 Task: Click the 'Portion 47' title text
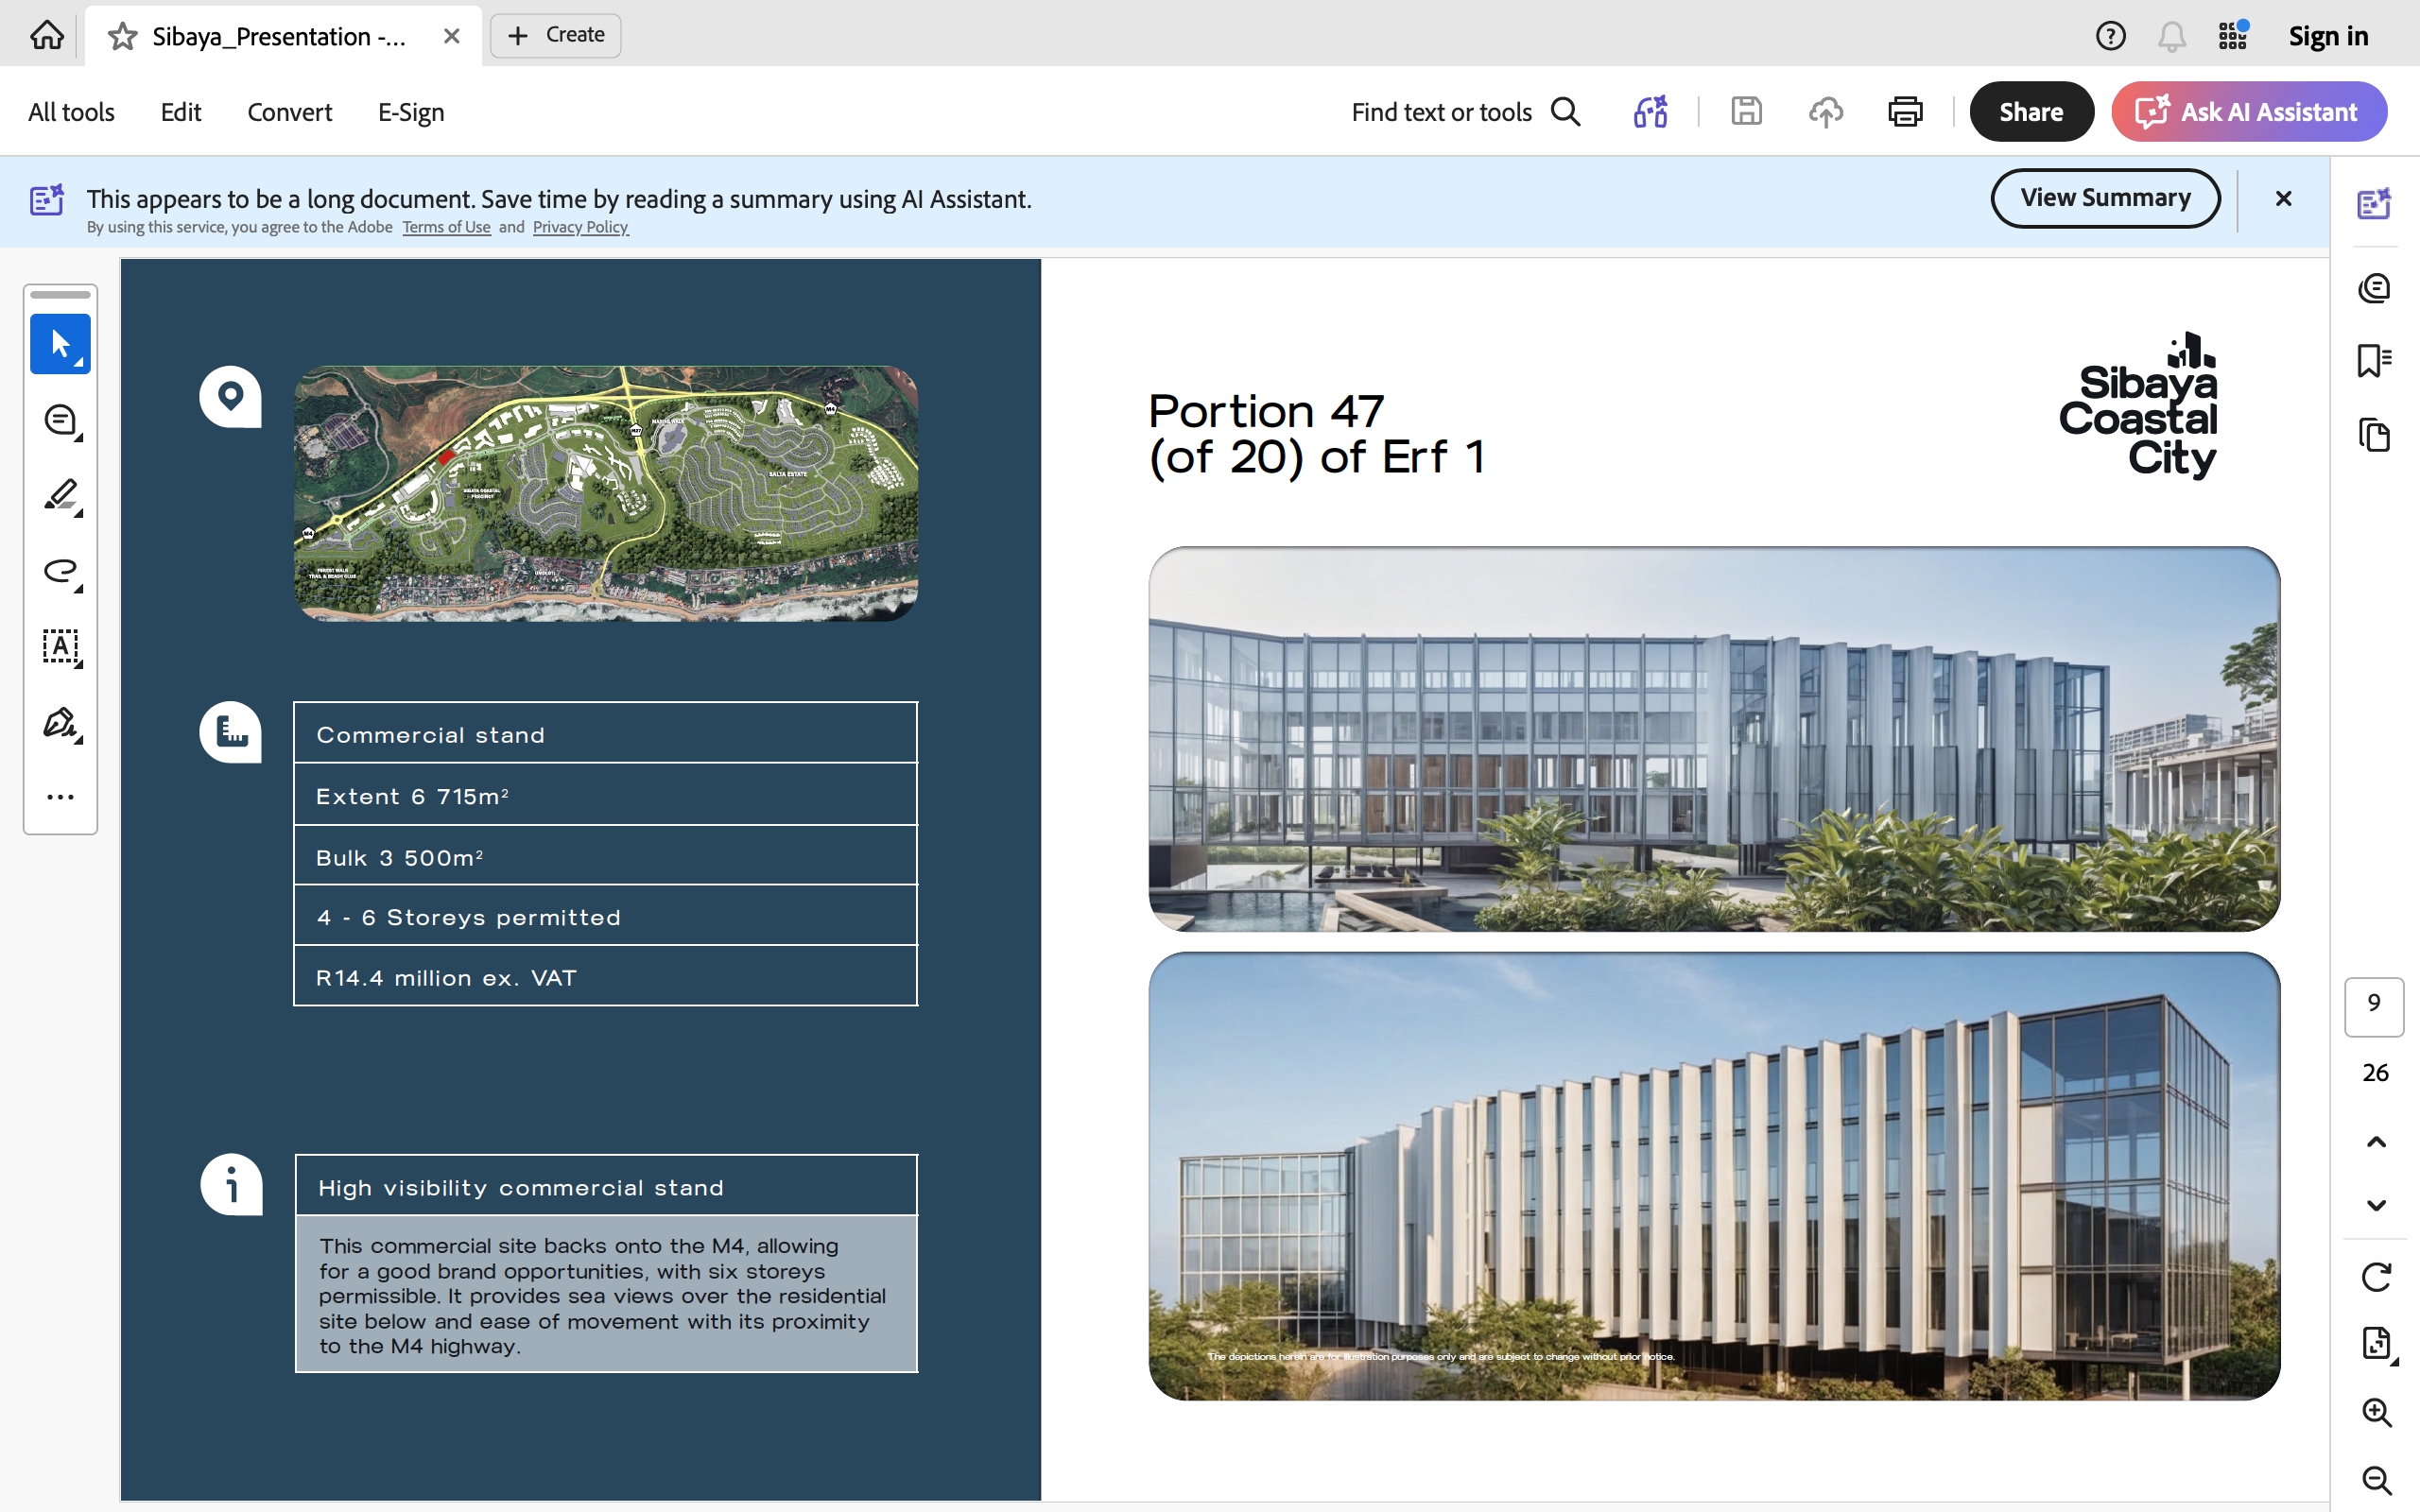pos(1266,411)
